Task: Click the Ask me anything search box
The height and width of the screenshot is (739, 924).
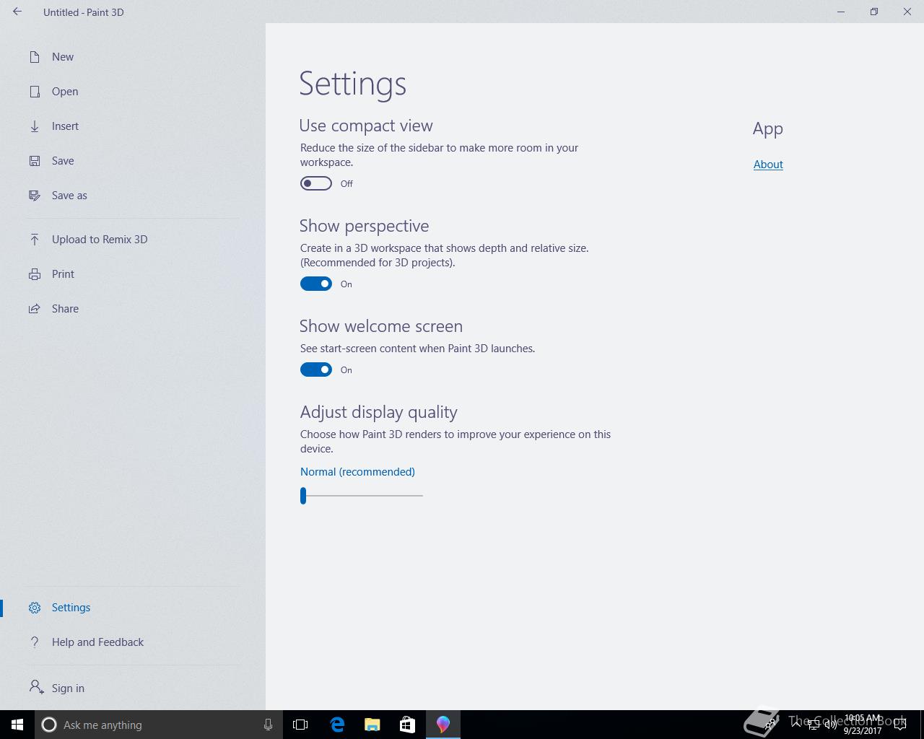Action: coord(157,725)
